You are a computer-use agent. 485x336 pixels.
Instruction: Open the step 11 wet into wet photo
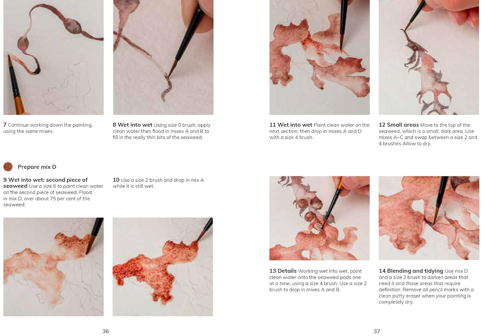319,57
